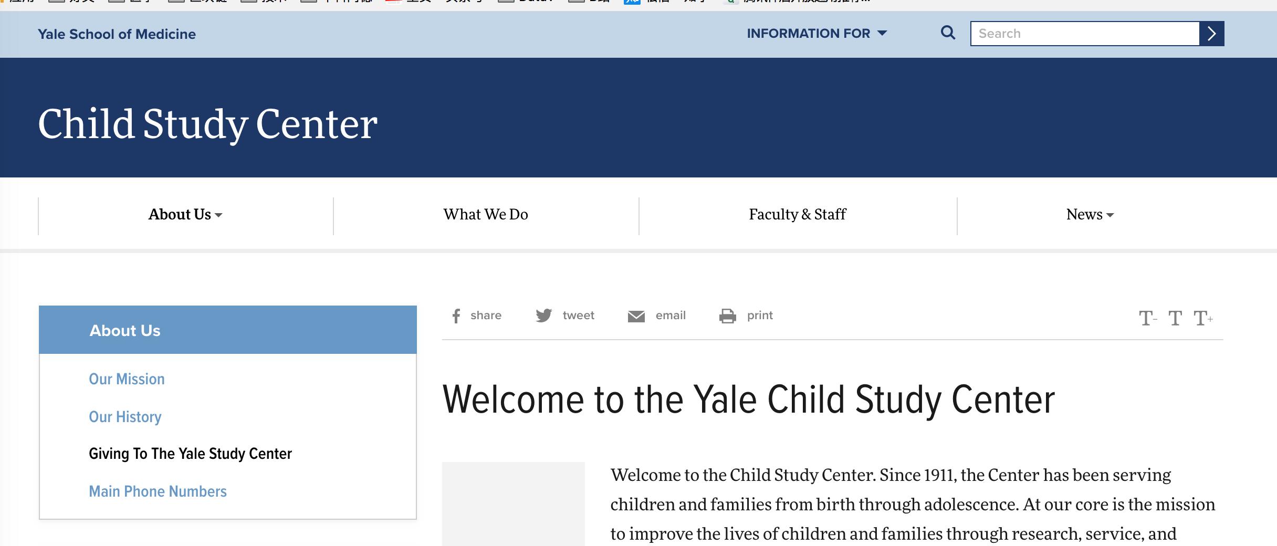Select Giving To The Yale Study Center
The width and height of the screenshot is (1277, 546).
[x=190, y=454]
